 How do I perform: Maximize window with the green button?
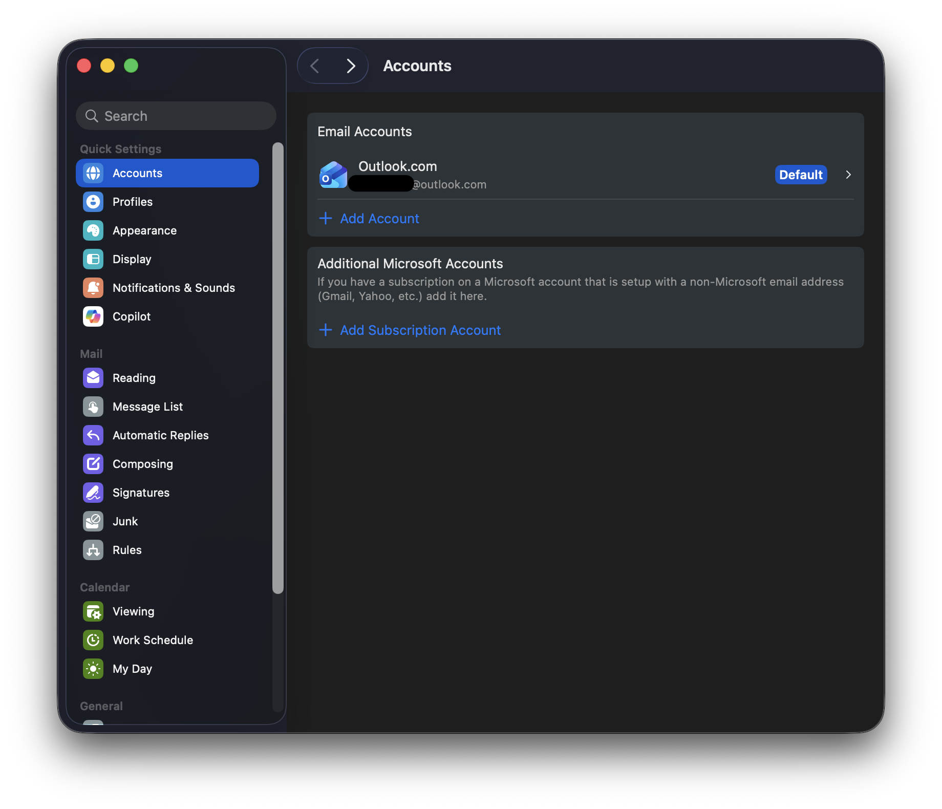(x=131, y=66)
